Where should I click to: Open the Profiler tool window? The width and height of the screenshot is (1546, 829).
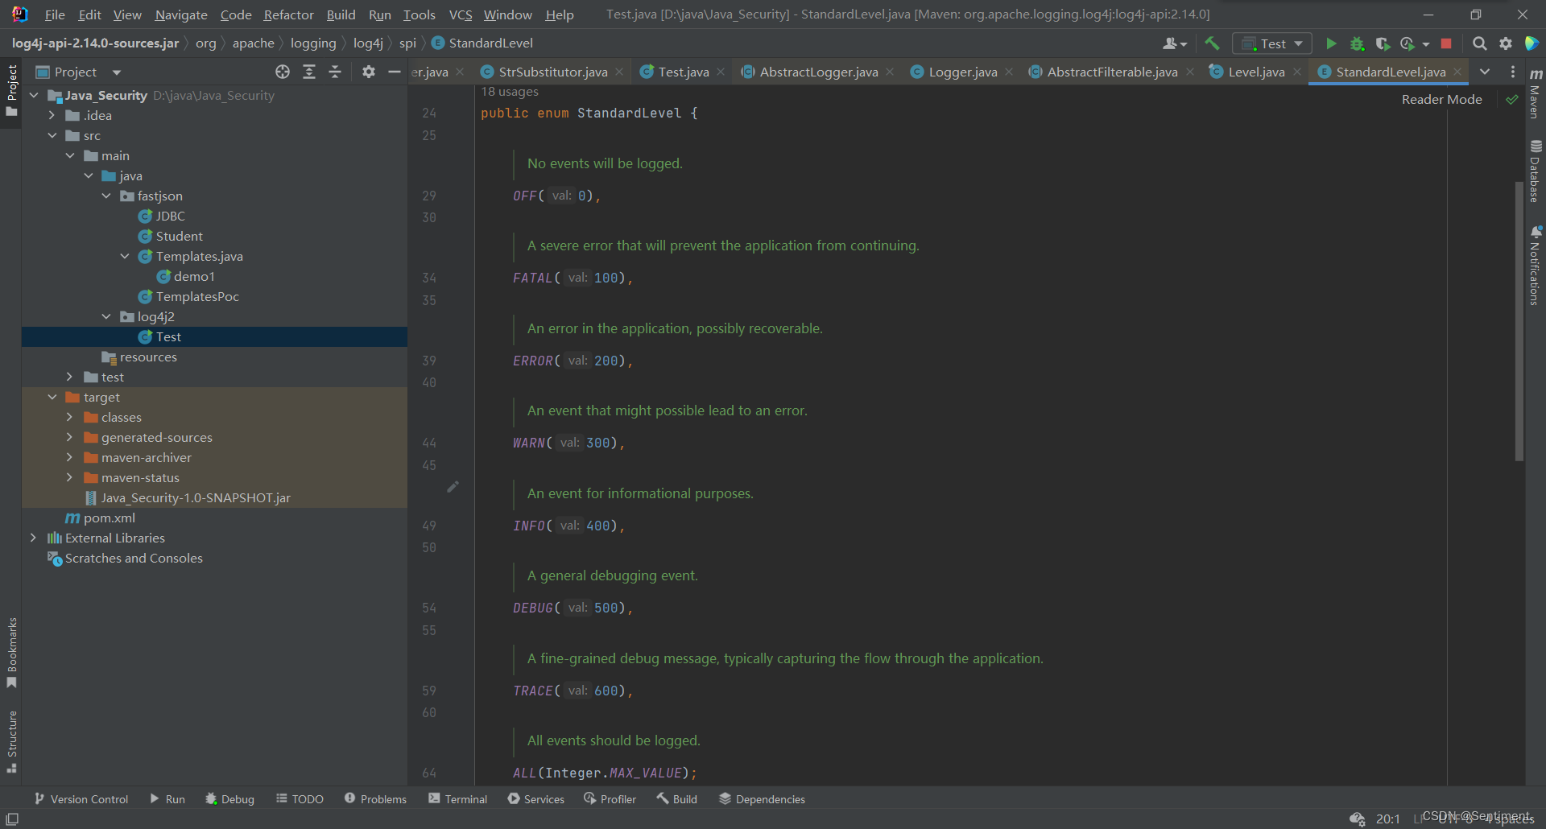(610, 798)
